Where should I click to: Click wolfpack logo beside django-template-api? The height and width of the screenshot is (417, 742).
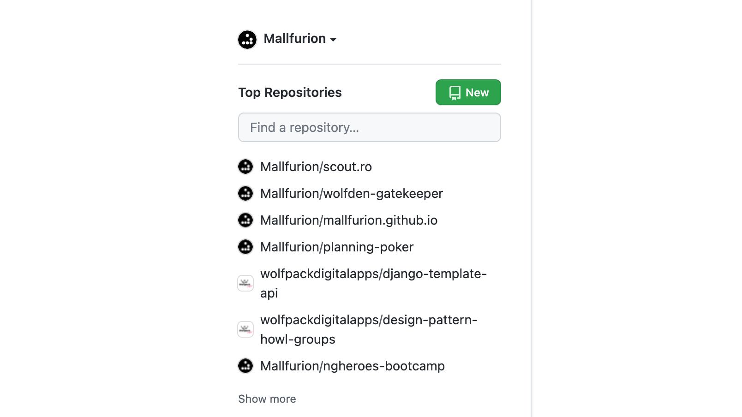(245, 283)
